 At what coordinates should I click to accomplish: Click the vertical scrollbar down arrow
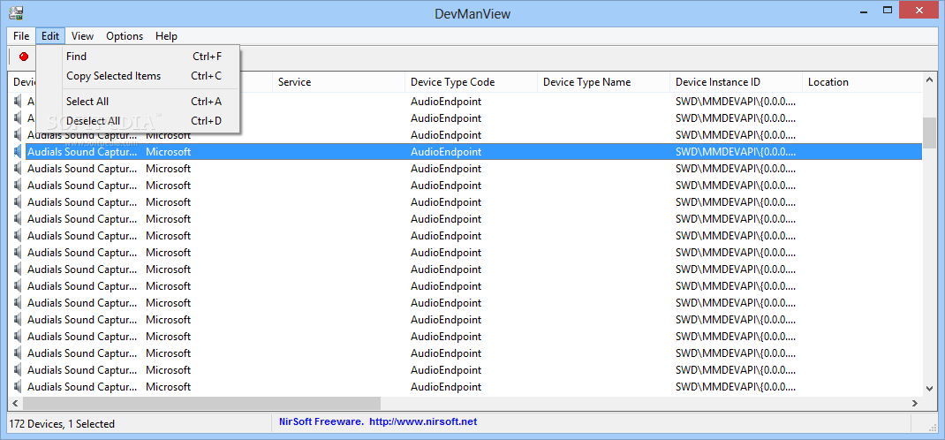930,389
